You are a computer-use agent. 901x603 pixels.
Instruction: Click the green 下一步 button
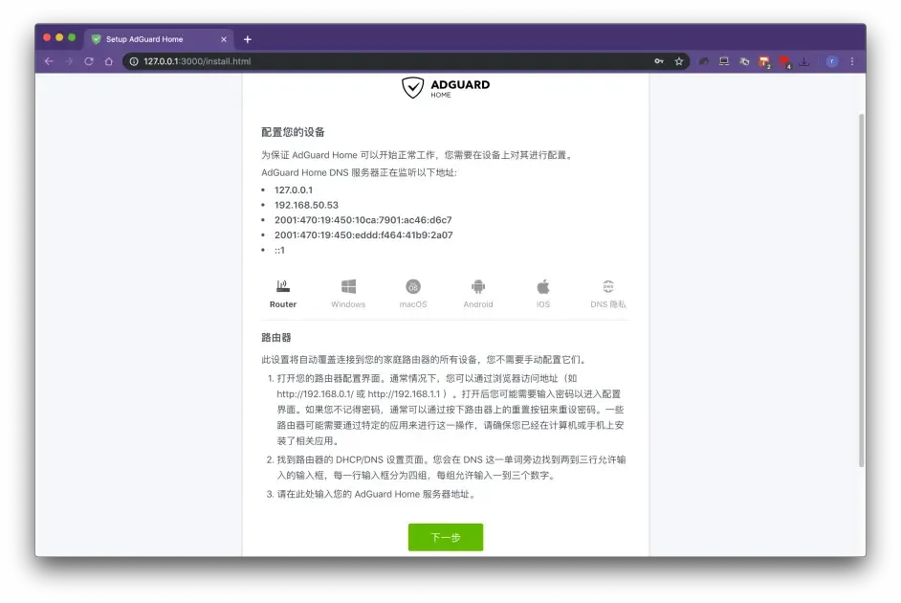[x=445, y=537]
